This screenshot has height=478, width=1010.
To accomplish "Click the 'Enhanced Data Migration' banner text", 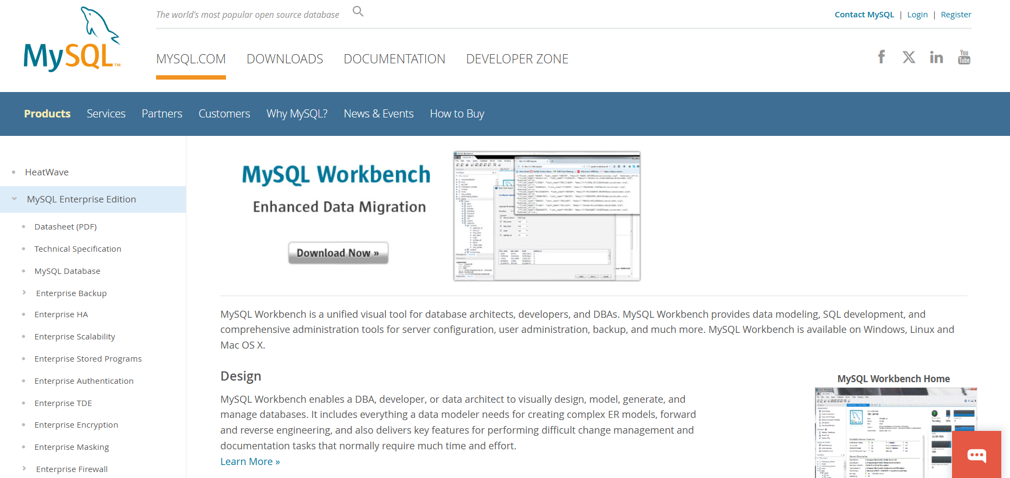I will coord(339,207).
